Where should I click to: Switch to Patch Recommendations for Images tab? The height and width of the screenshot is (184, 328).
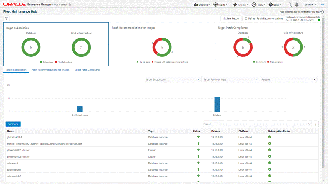point(50,70)
